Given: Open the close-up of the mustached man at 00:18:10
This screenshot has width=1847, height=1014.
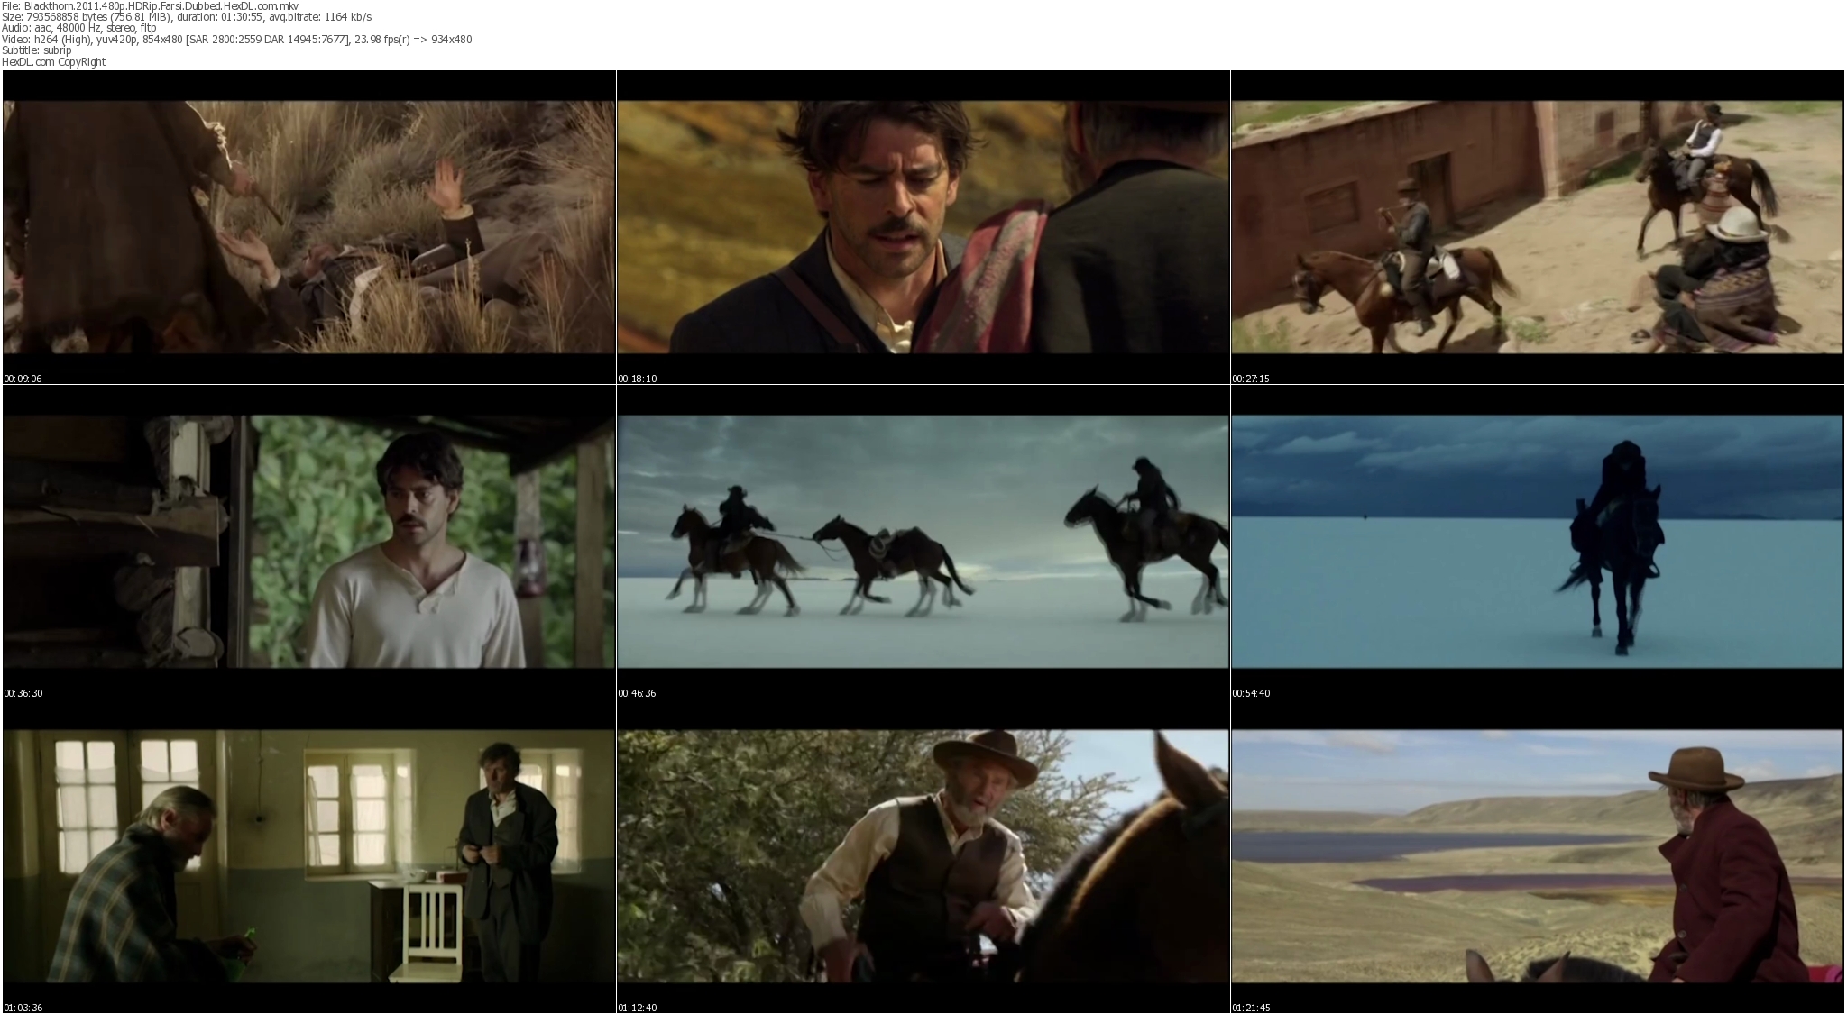Looking at the screenshot, I should [923, 226].
